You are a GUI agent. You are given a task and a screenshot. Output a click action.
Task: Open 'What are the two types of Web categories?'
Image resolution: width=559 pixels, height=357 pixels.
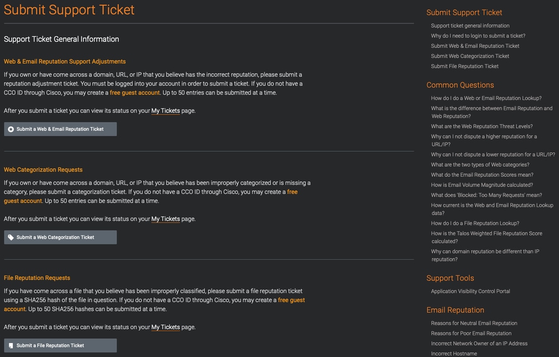pyautogui.click(x=480, y=165)
